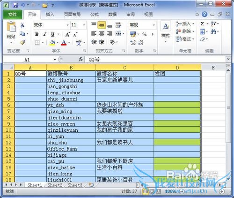The height and width of the screenshot is (198, 234).
Task: Open Merge and Center dropdown arrow
Action: [x=123, y=33]
